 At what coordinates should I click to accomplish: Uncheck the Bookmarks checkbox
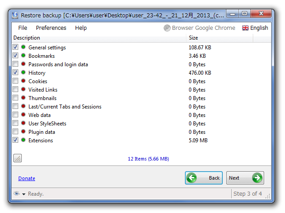coord(16,56)
